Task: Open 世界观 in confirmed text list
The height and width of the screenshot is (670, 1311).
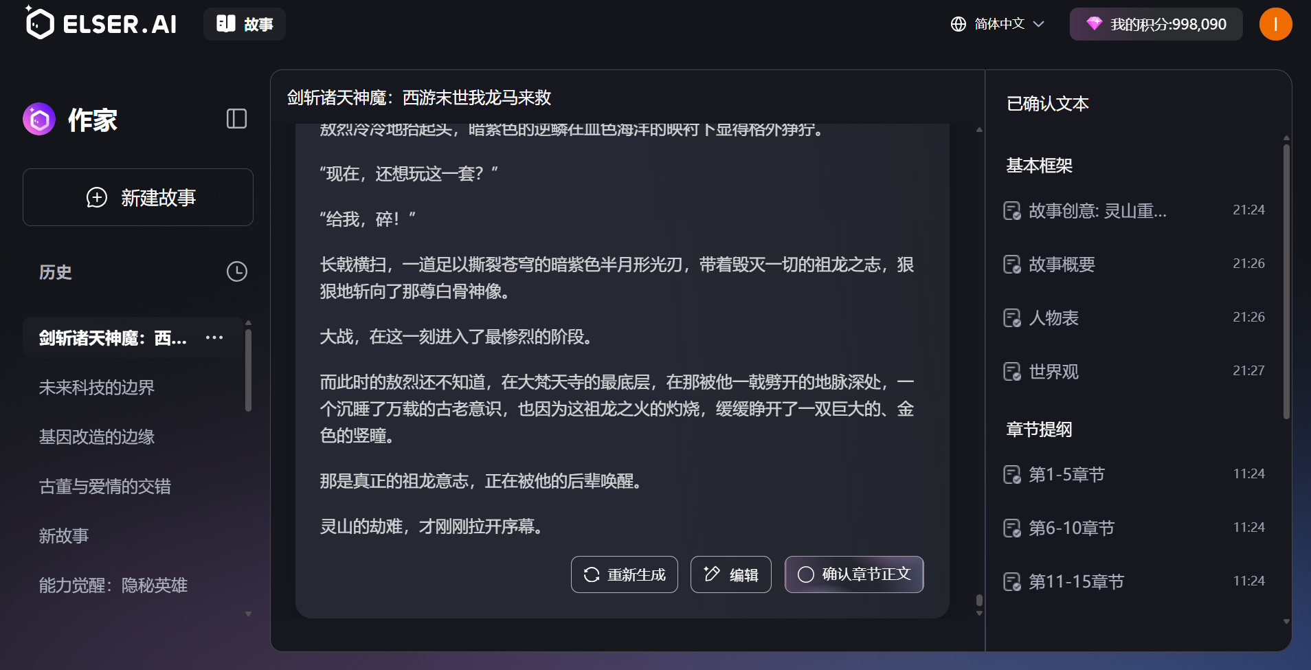Action: (x=1053, y=372)
